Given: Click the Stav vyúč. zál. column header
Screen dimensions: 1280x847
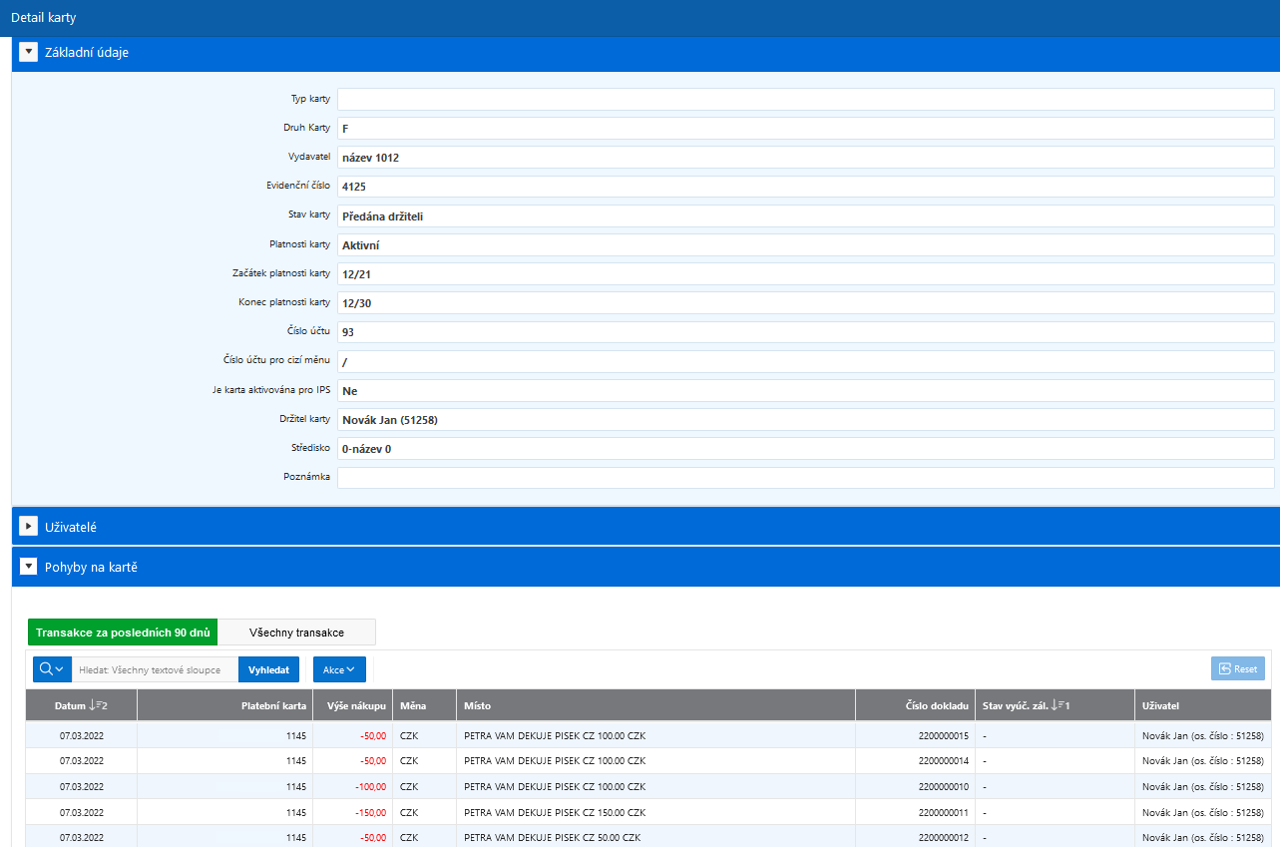Looking at the screenshot, I should point(1055,705).
